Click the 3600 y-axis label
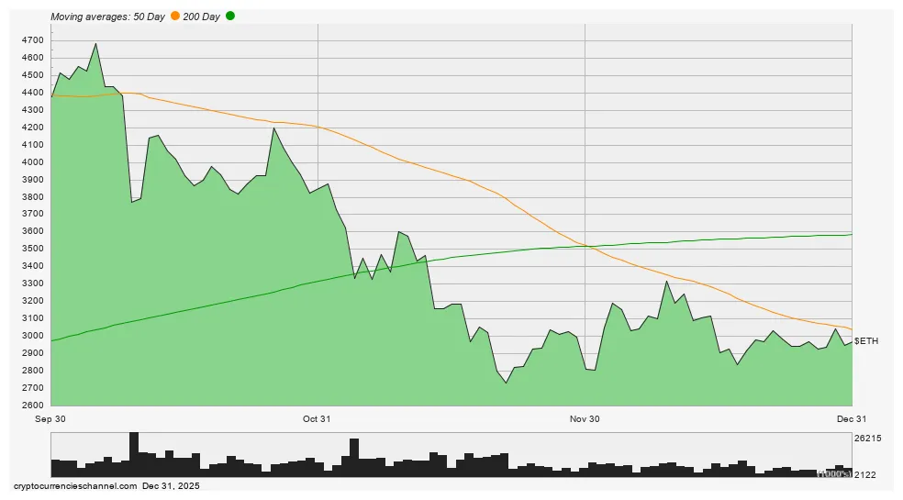903x500 pixels. pos(32,231)
